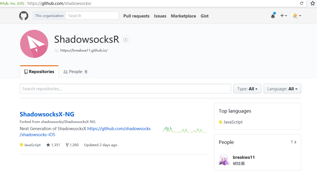Click the JavaScript yellow language dot

[x=21, y=145]
